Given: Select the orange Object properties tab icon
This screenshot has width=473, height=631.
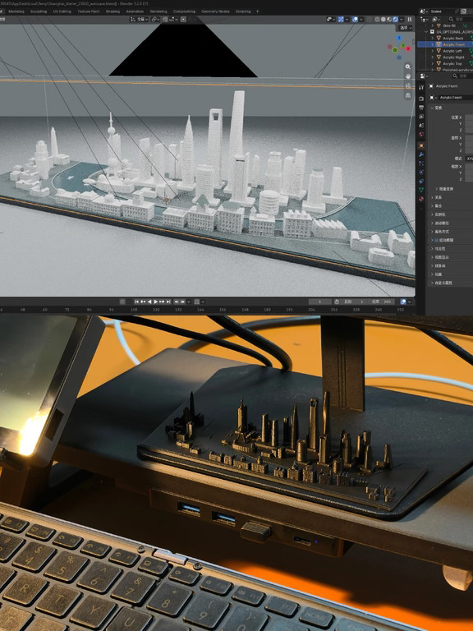Looking at the screenshot, I should coord(421,145).
